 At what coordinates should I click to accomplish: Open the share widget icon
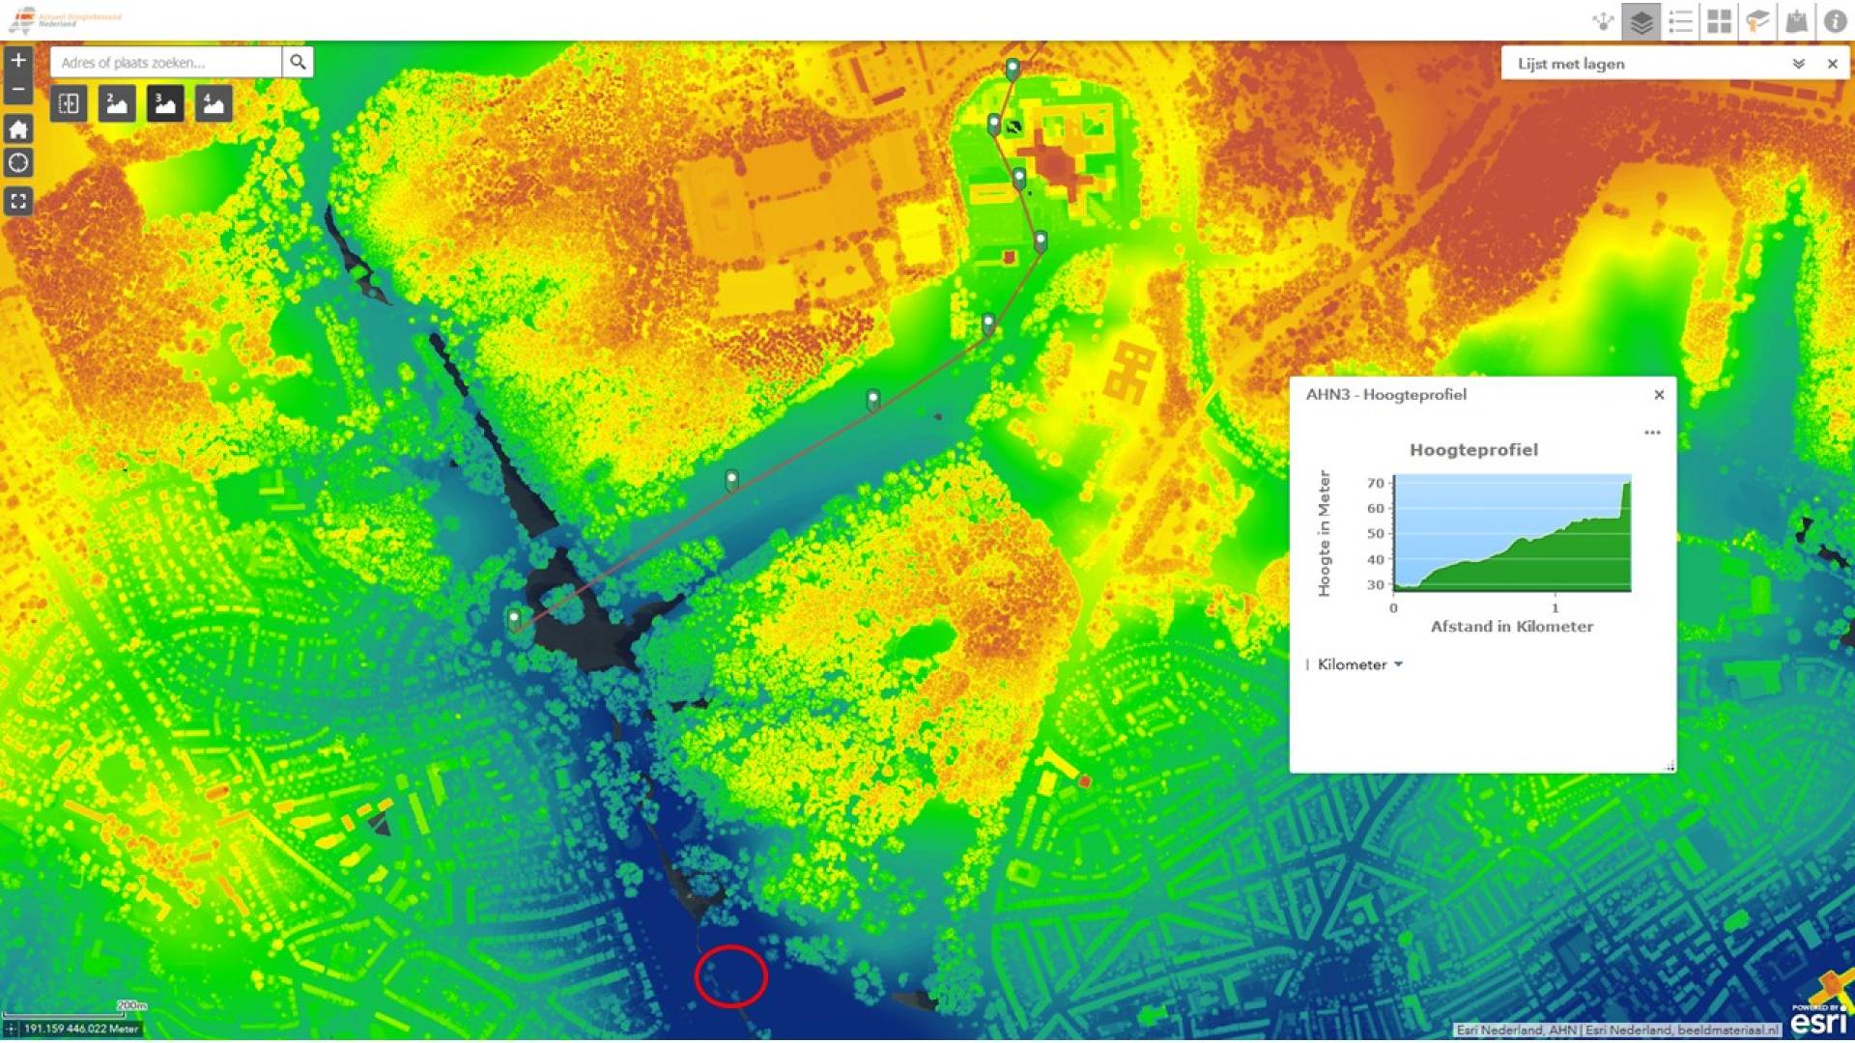(x=1603, y=21)
